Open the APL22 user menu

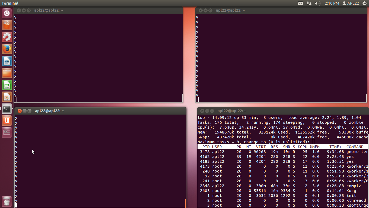351,3
